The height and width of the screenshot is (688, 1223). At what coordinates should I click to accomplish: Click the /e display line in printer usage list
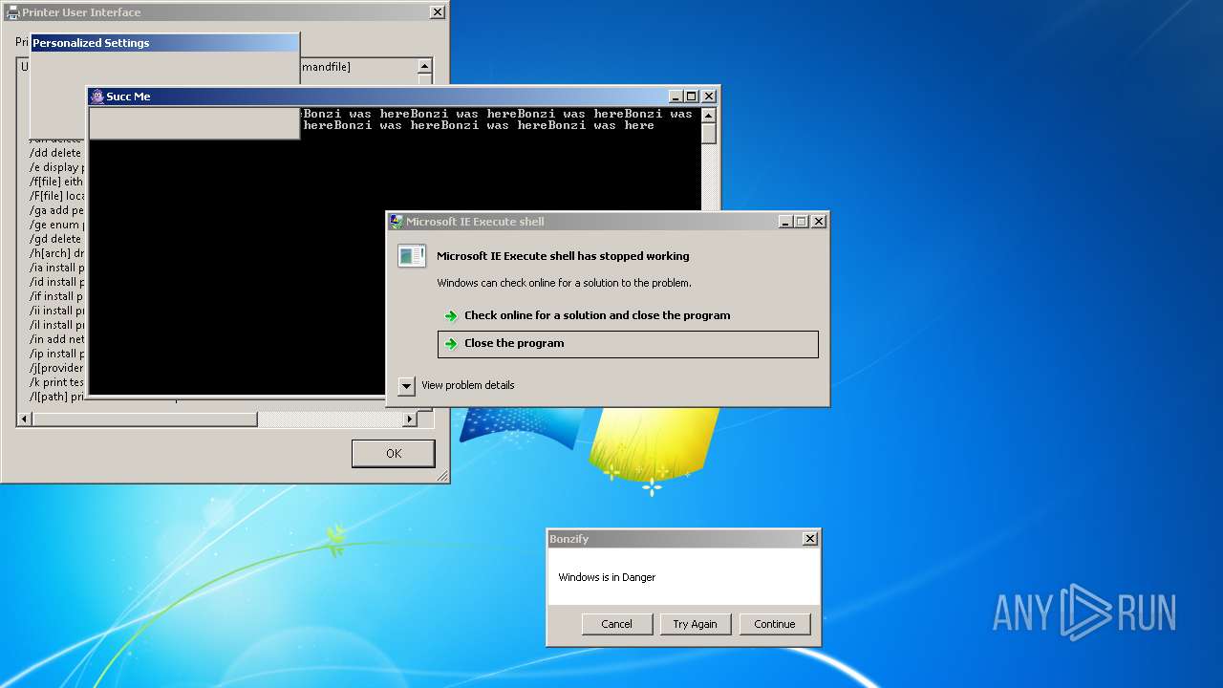56,167
